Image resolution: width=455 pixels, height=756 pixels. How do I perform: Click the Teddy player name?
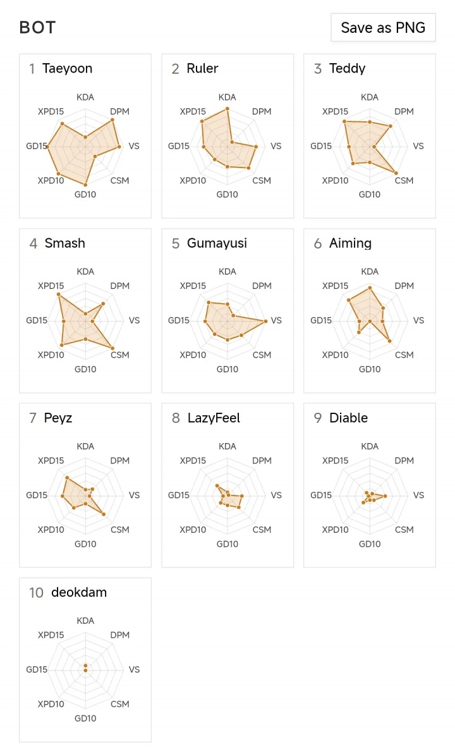(x=347, y=69)
